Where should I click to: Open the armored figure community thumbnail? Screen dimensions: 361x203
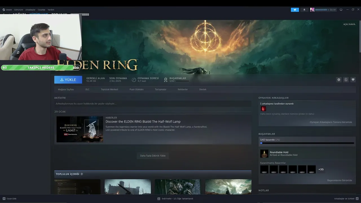tap(178, 187)
